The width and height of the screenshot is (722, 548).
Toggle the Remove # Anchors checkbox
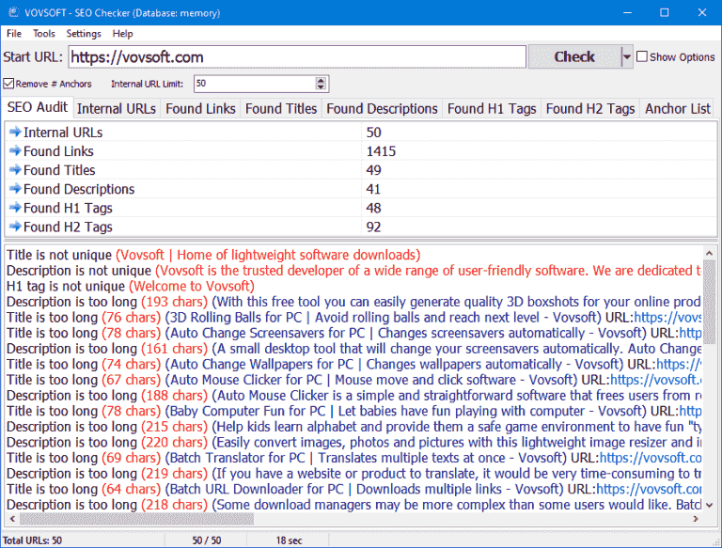(8, 84)
